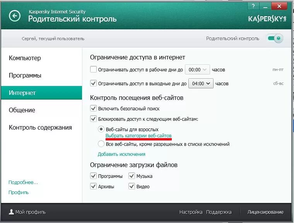Click Выбрать категории веб-сайтов link
294x223 pixels.
(138, 135)
